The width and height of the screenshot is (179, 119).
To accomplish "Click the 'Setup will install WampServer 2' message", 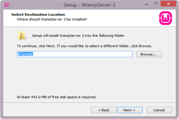I will pyautogui.click(x=79, y=35).
